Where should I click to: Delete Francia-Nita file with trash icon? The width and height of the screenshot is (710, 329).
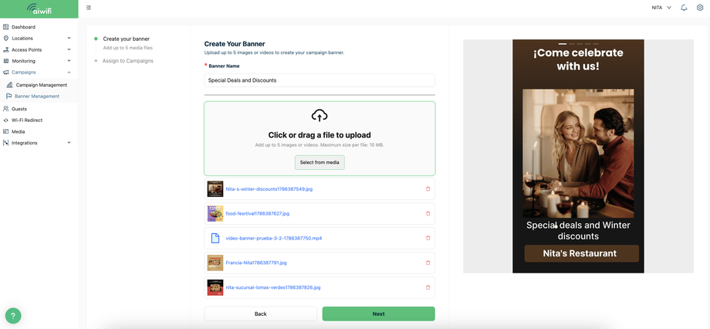pyautogui.click(x=428, y=263)
